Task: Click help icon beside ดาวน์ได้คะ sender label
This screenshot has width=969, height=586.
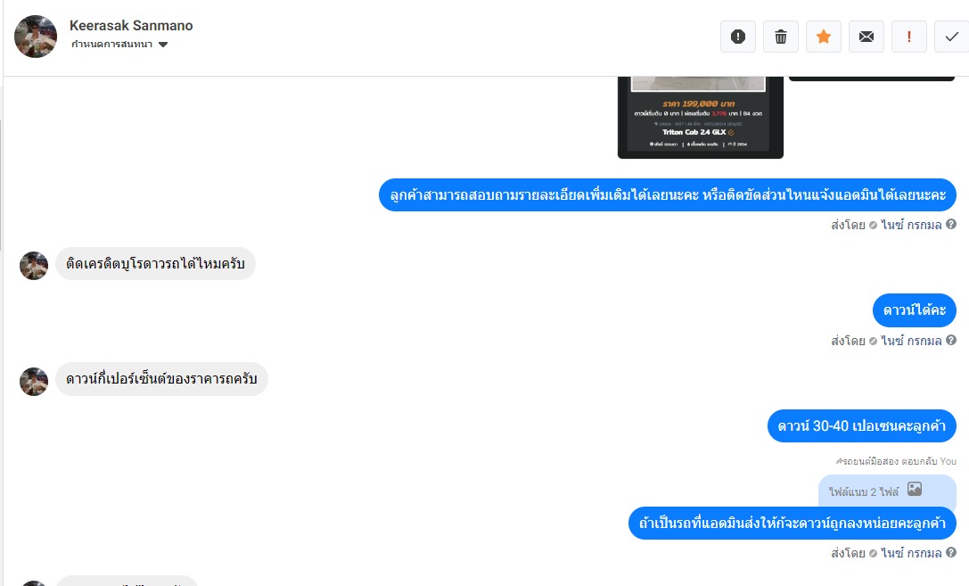Action: 951,340
